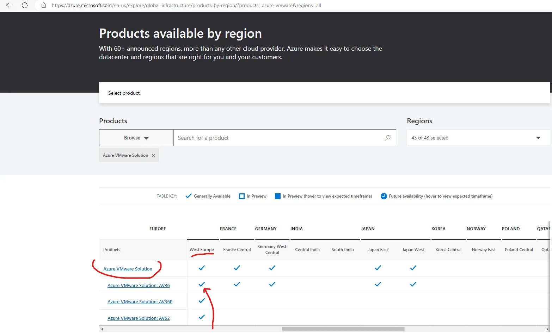The image size is (552, 336).
Task: Open the Browse products dropdown
Action: pyautogui.click(x=136, y=138)
